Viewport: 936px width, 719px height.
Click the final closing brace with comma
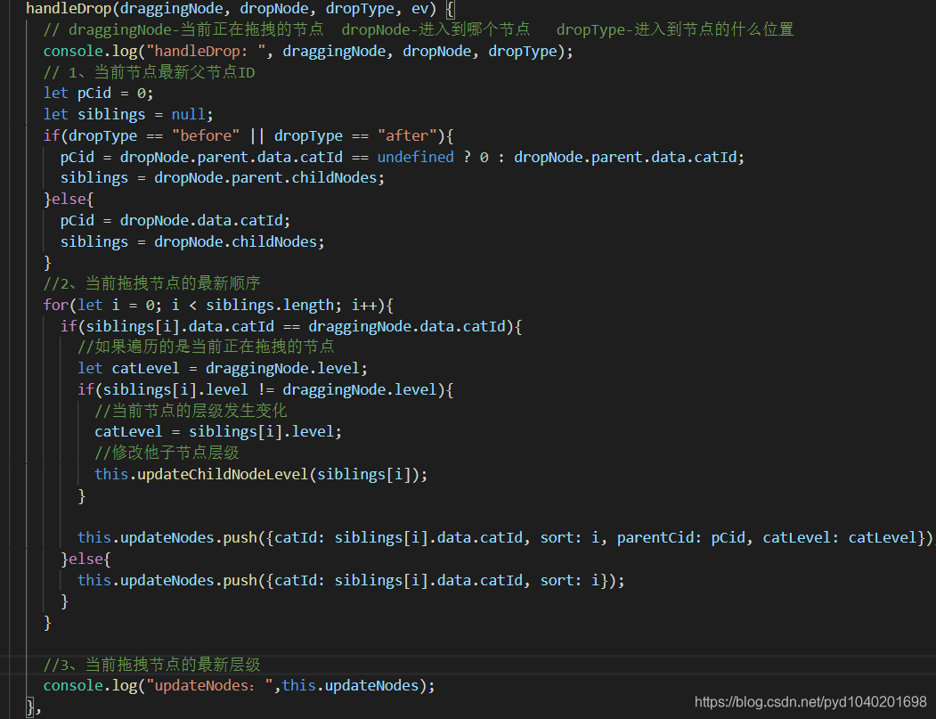(x=34, y=709)
